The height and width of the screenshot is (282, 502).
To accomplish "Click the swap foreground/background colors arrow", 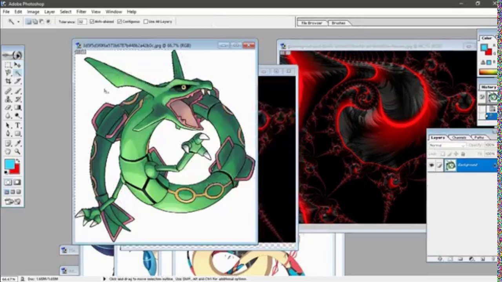I will point(18,161).
